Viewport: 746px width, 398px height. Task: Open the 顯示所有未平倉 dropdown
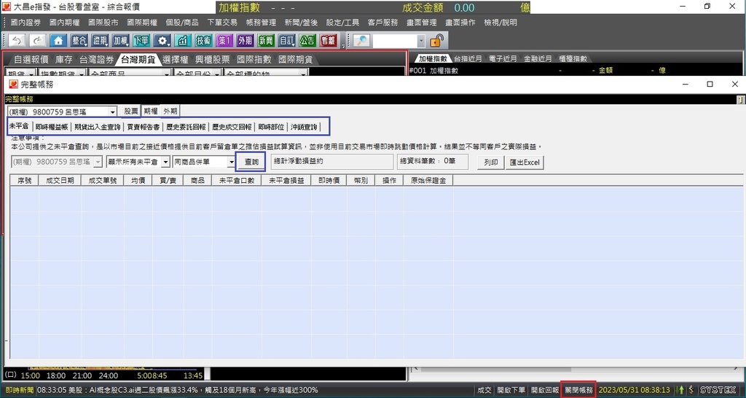coord(165,162)
